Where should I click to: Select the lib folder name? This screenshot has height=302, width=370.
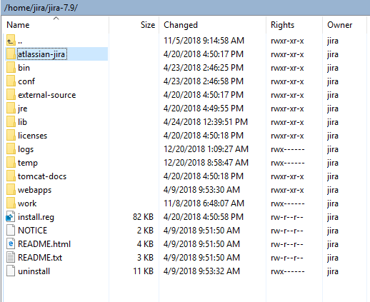[x=22, y=122]
